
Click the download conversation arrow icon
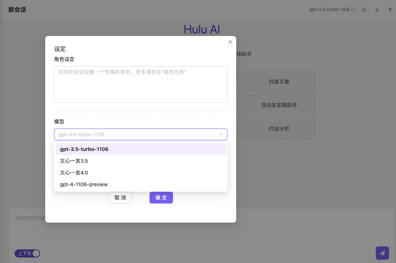point(377,10)
